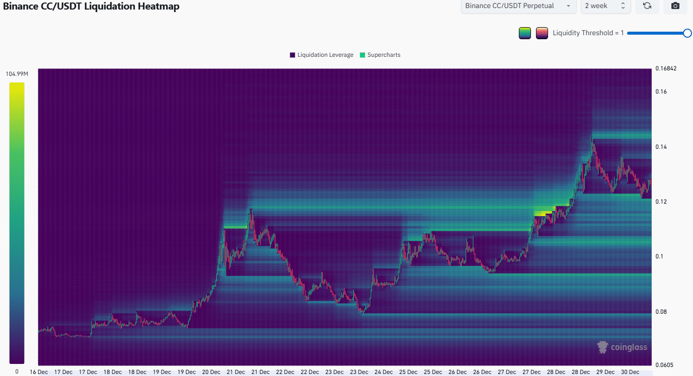The image size is (693, 376).
Task: Click the 0.16 price axis label
Action: click(x=661, y=91)
